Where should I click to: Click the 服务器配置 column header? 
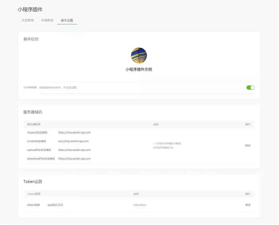pyautogui.click(x=34, y=124)
